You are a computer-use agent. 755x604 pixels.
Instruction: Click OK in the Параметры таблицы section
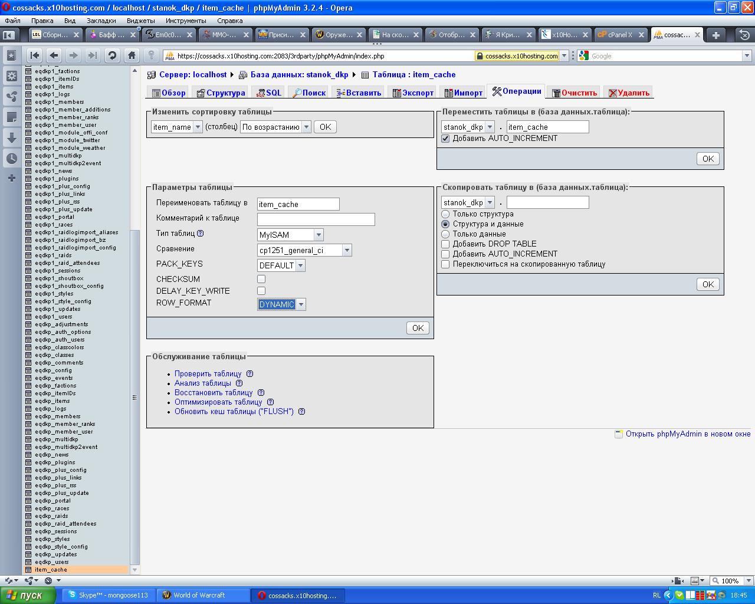tap(418, 328)
